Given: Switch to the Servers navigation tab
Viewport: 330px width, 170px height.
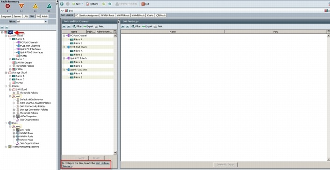Looking at the screenshot, I should click(x=17, y=16).
